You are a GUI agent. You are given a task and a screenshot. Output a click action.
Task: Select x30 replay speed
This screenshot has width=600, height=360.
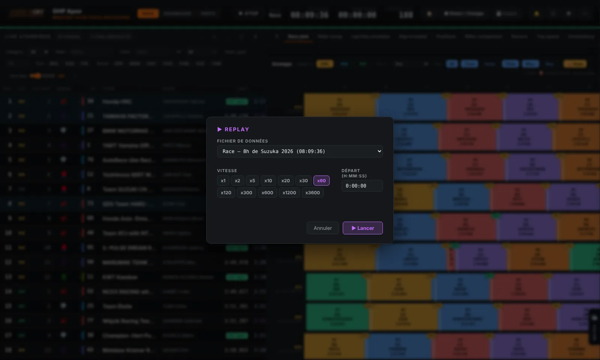coord(303,181)
